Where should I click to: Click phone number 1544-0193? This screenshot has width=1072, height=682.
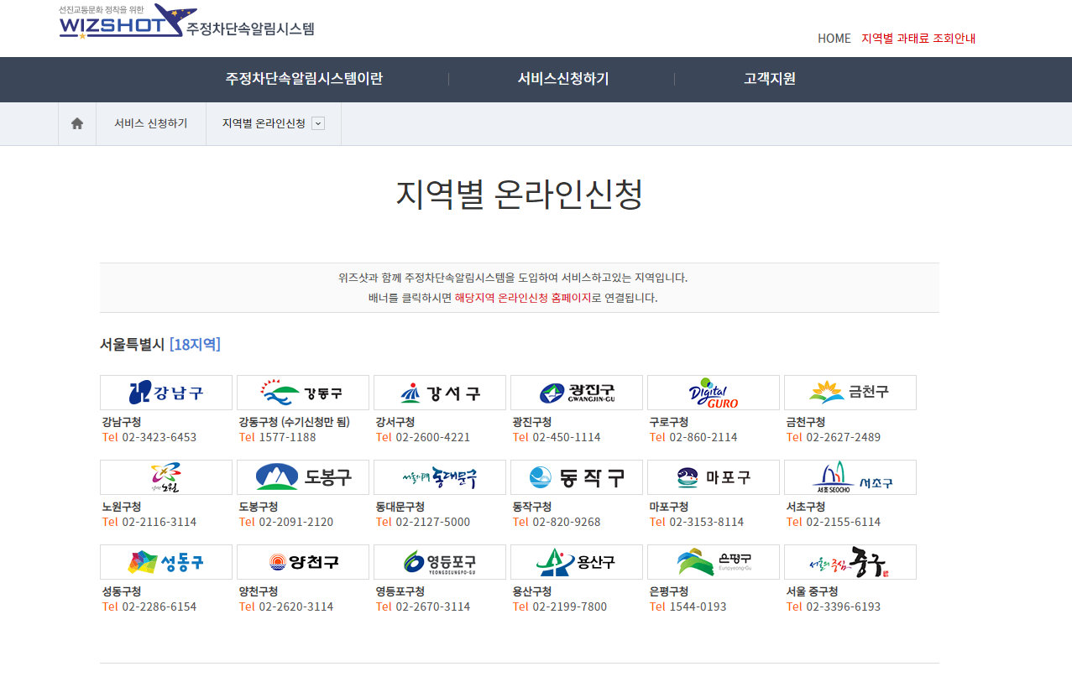pyautogui.click(x=698, y=607)
